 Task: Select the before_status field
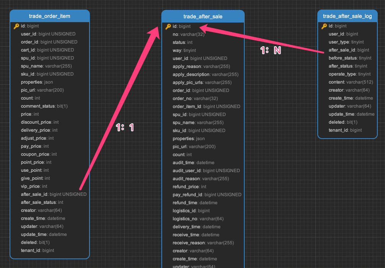pyautogui.click(x=350, y=58)
